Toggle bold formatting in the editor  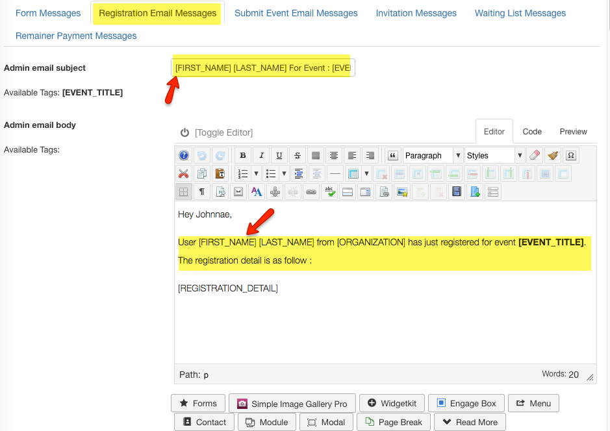coord(242,155)
